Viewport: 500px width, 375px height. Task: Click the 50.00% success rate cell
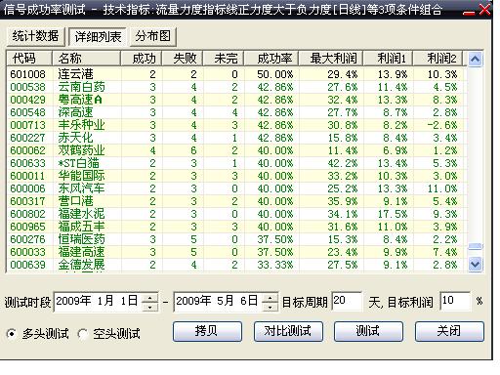tap(275, 74)
